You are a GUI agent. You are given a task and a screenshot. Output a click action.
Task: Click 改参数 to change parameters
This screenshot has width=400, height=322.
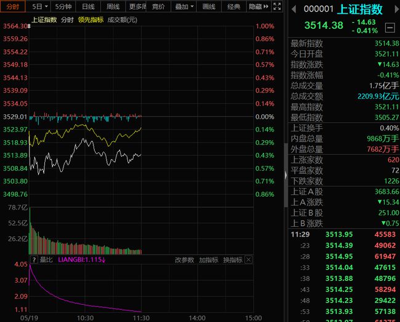click(185, 260)
